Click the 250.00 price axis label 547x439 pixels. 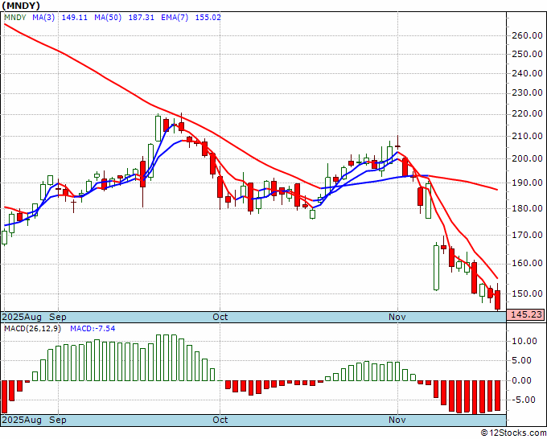coord(527,55)
